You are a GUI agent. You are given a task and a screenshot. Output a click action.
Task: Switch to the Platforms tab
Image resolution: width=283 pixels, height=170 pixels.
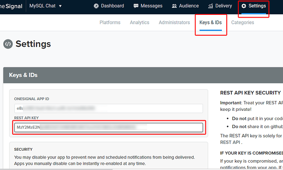pos(110,23)
